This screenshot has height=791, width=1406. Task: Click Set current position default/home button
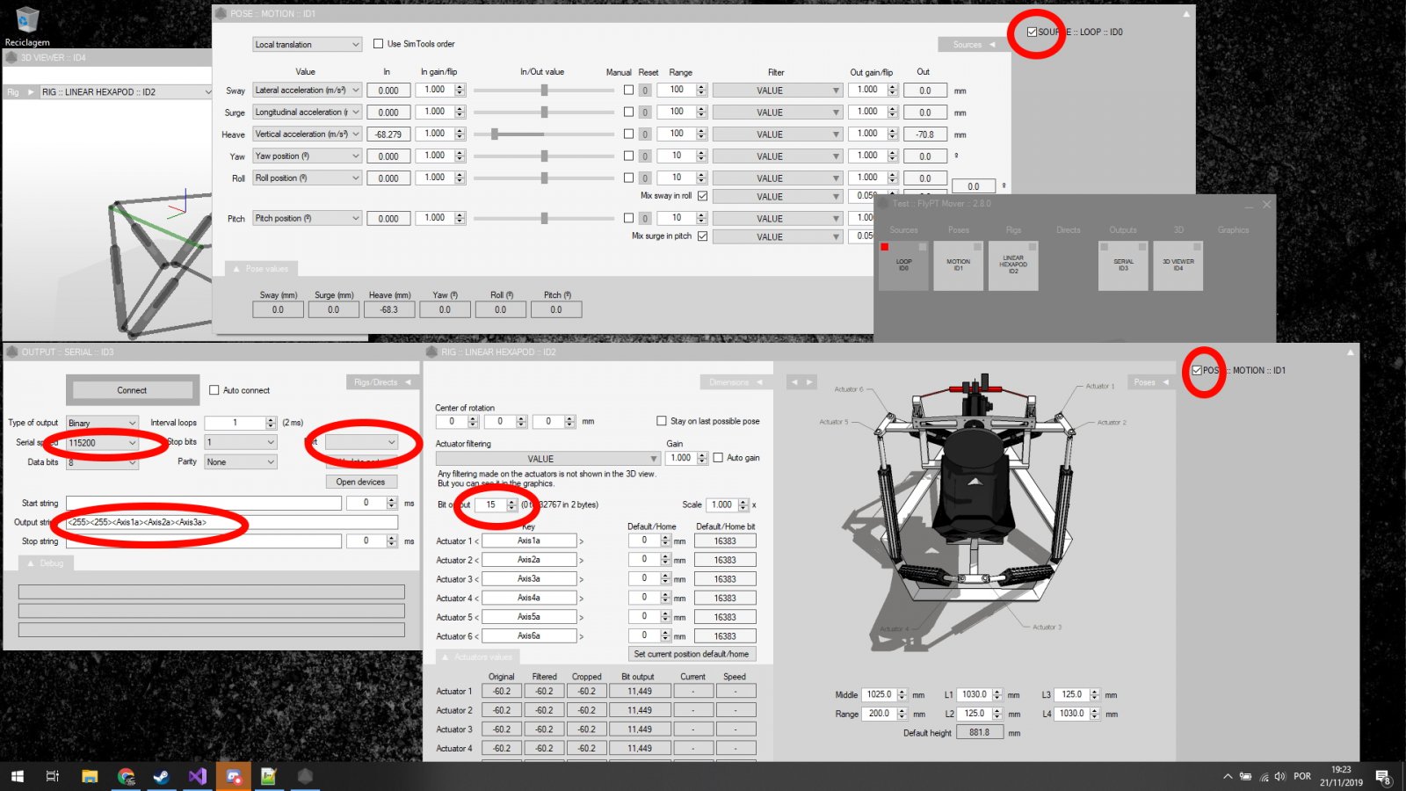(x=692, y=654)
